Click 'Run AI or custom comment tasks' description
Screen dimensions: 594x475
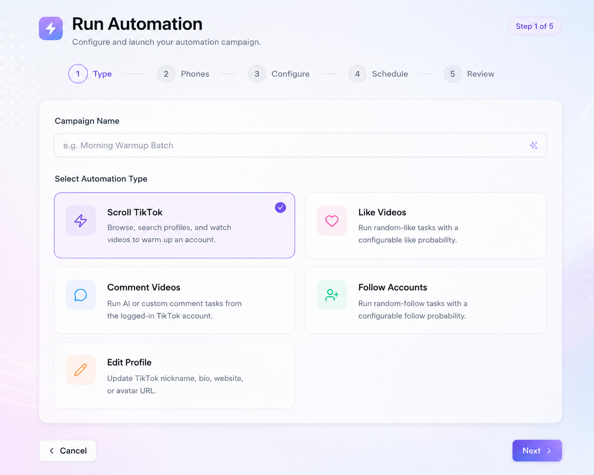click(x=174, y=303)
